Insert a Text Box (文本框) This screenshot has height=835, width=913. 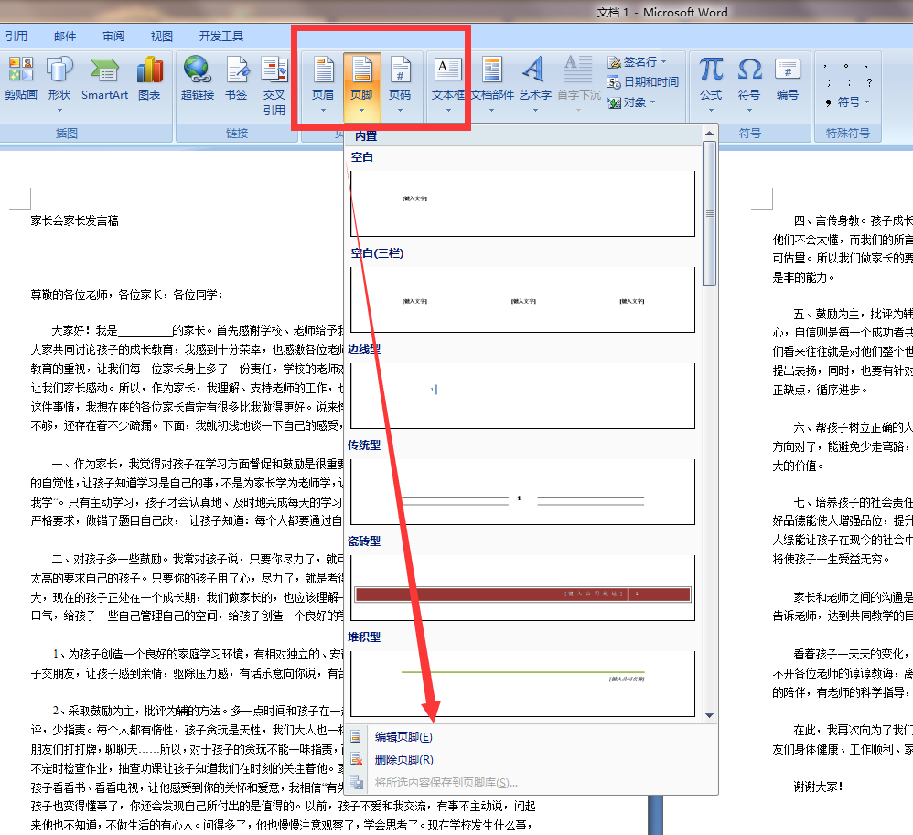tap(448, 86)
